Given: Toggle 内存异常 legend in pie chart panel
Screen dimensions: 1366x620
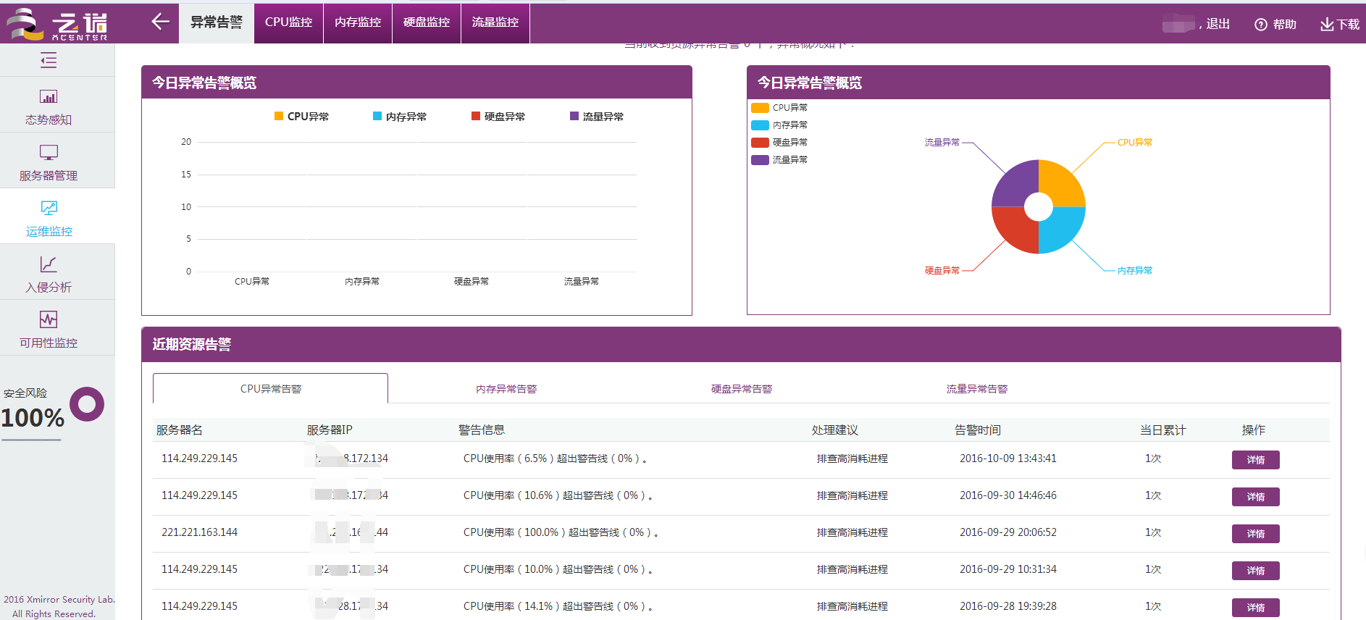Looking at the screenshot, I should [779, 125].
